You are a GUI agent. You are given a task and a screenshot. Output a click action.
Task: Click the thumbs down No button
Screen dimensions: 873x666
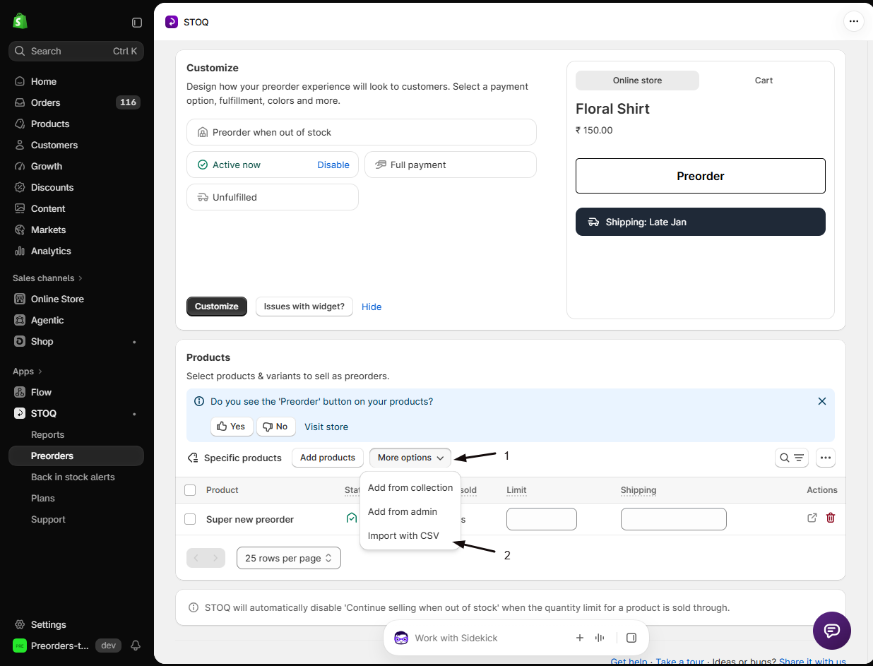[x=276, y=427]
